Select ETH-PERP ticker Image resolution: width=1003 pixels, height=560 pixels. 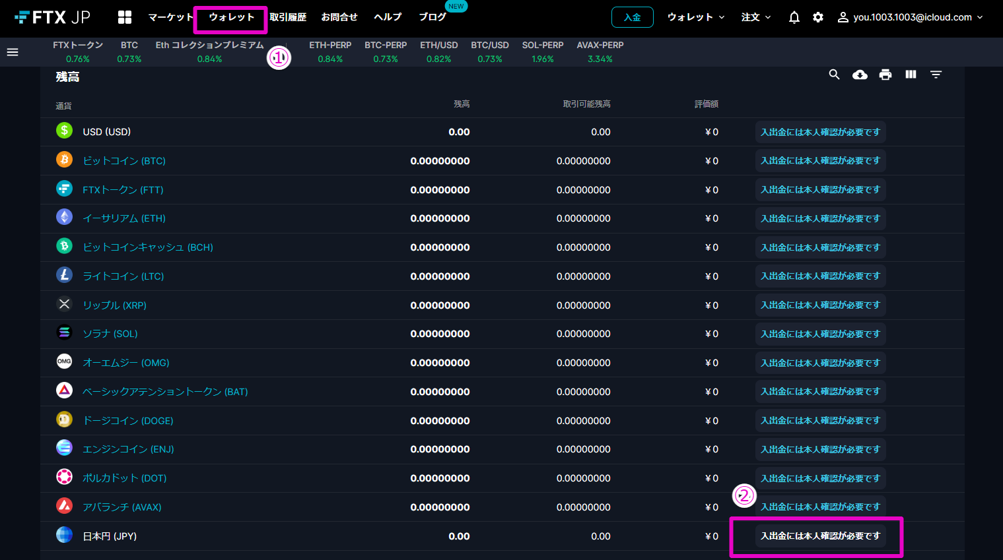pos(330,51)
